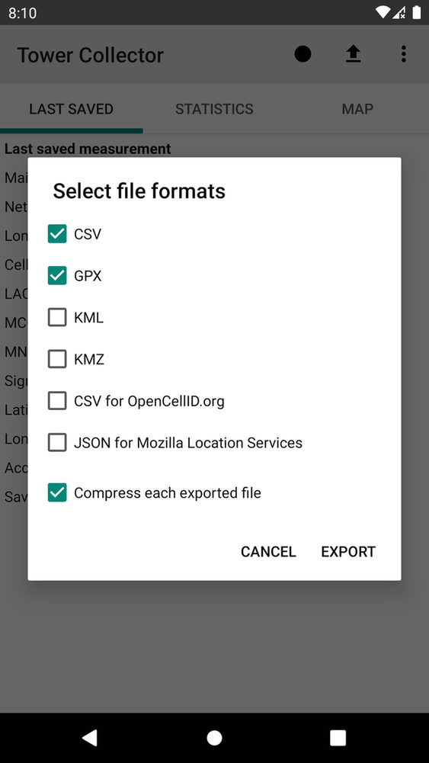
Task: Click the Cancel button
Action: tap(268, 552)
